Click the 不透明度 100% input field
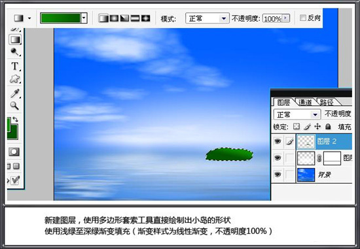 tap(272, 18)
